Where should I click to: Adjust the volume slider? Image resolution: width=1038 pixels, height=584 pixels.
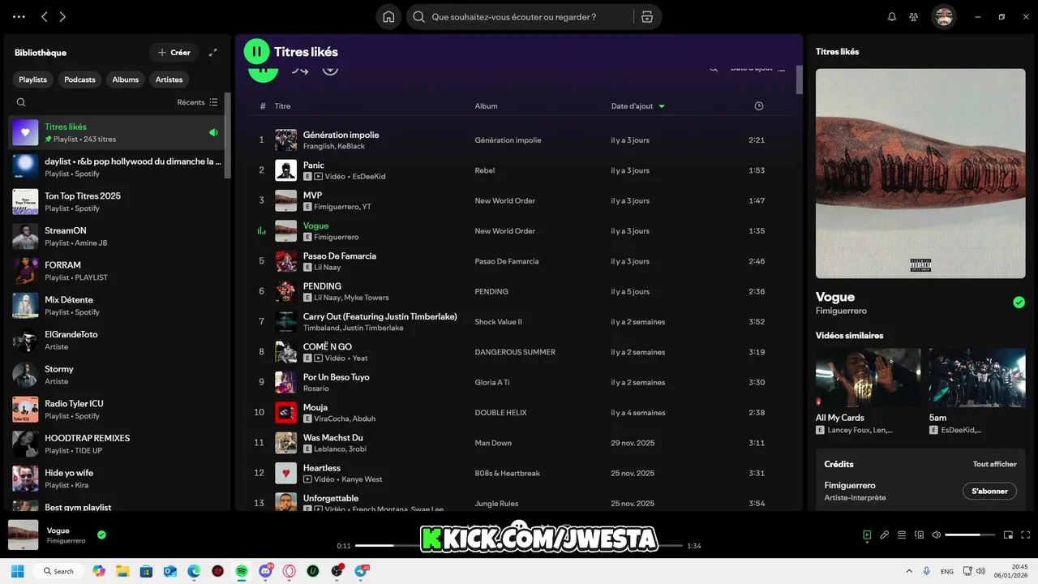click(970, 535)
